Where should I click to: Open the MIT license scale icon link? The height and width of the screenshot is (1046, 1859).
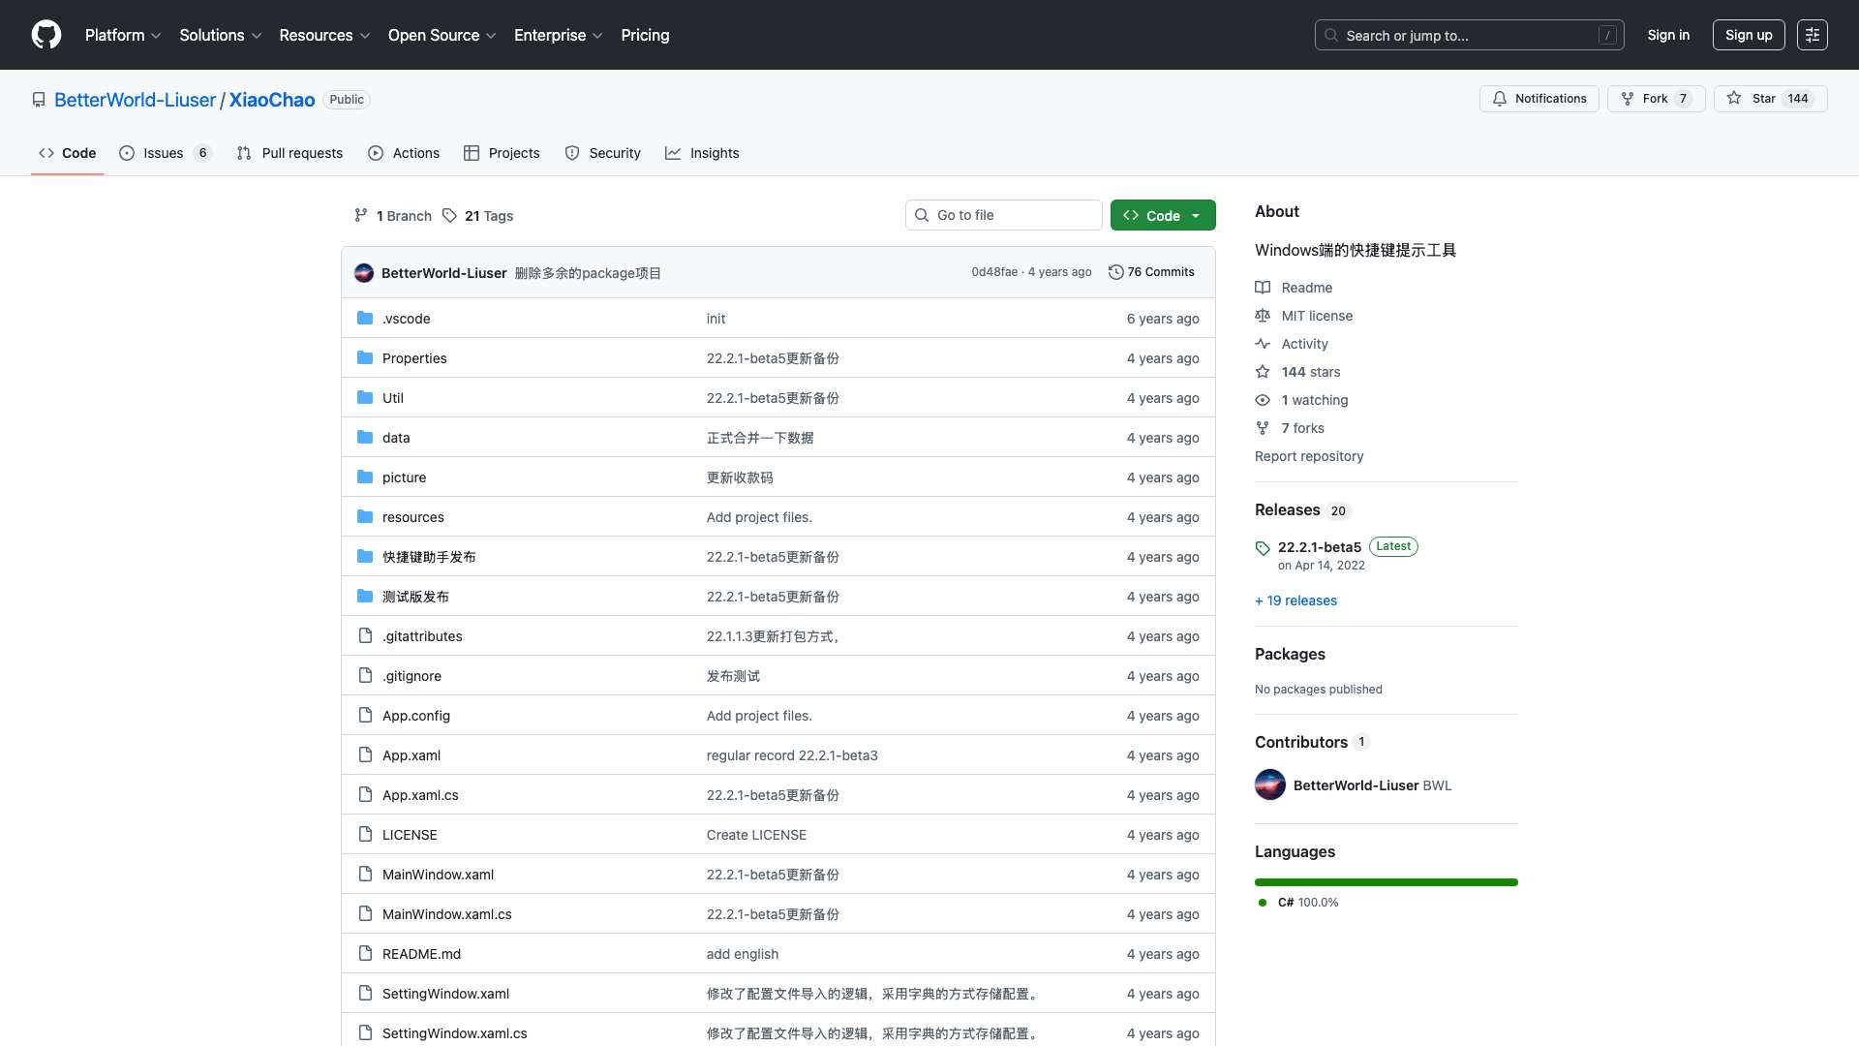[1303, 316]
